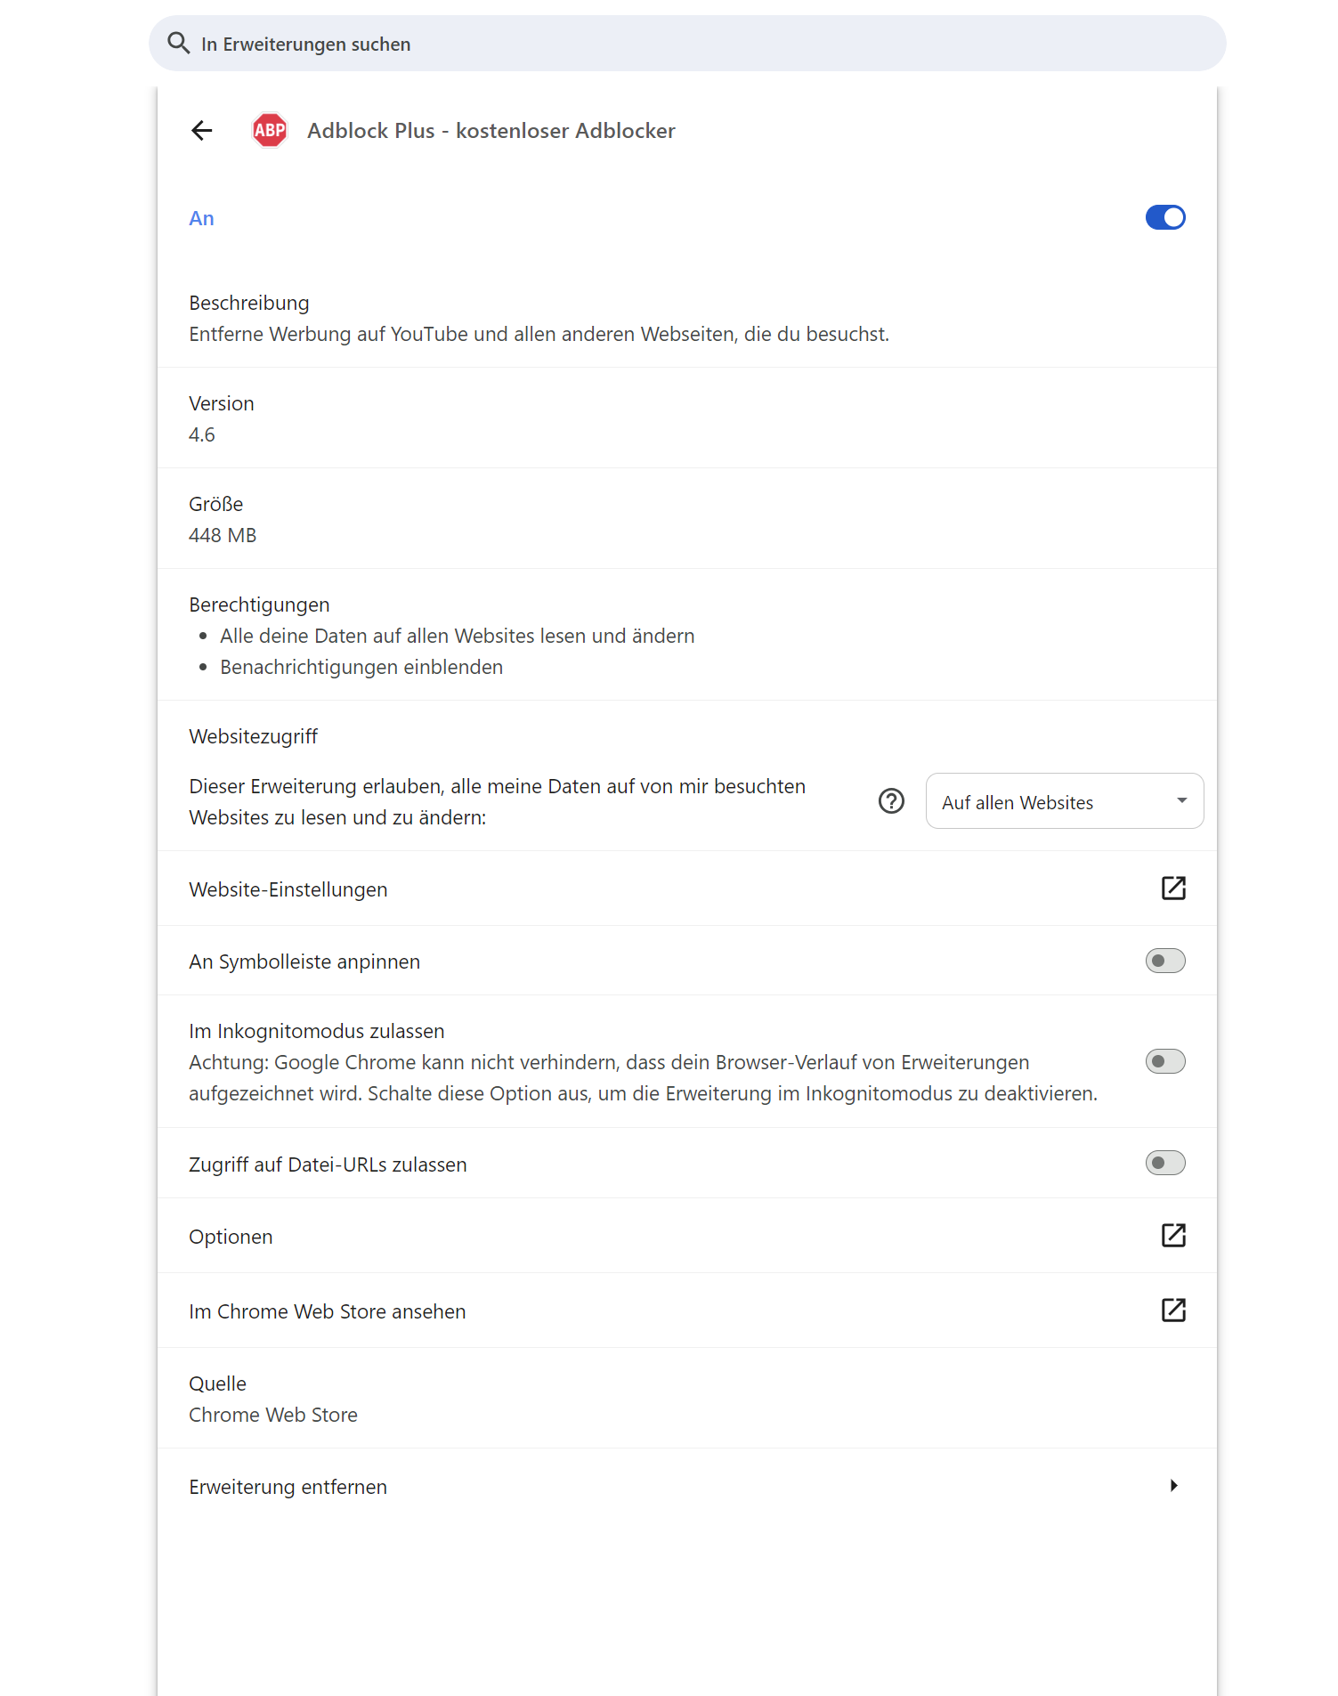1338x1696 pixels.
Task: Focus the In Erweiterungen suchen field
Action: coord(687,44)
